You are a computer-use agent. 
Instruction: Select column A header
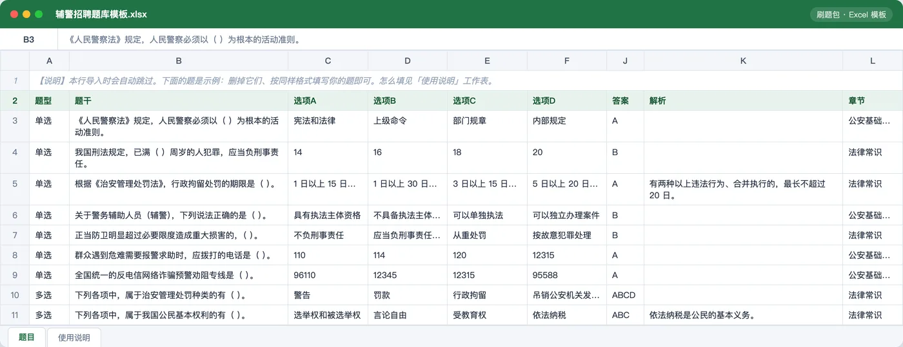tap(49, 61)
